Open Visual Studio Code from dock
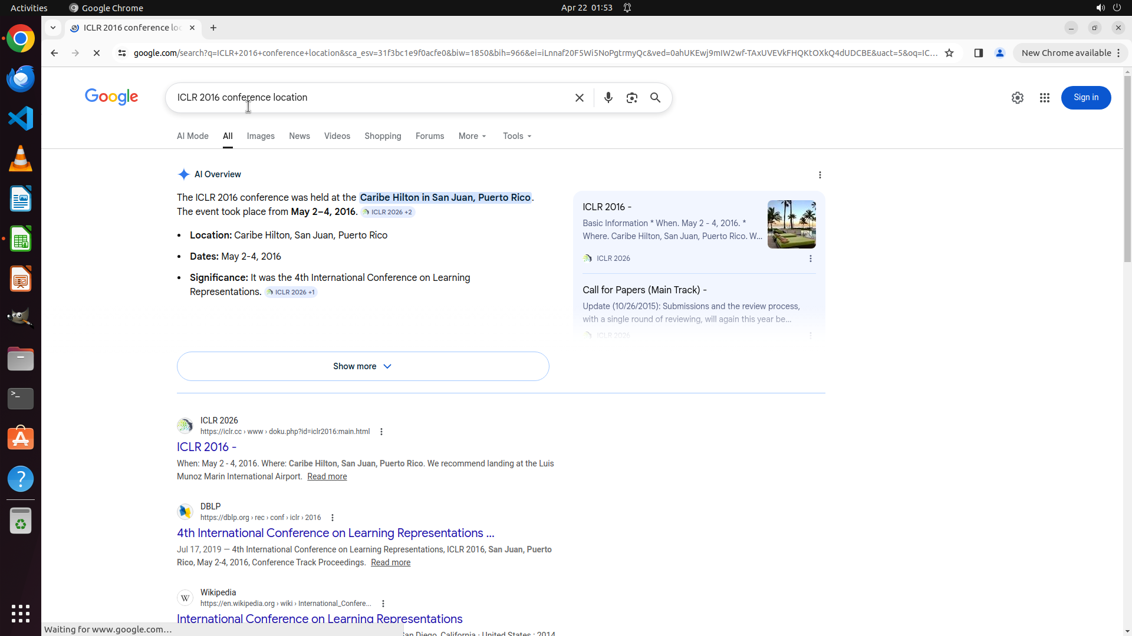This screenshot has height=636, width=1132. coord(21,118)
